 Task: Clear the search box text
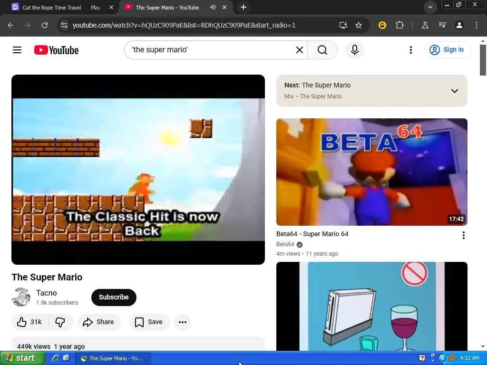point(300,49)
